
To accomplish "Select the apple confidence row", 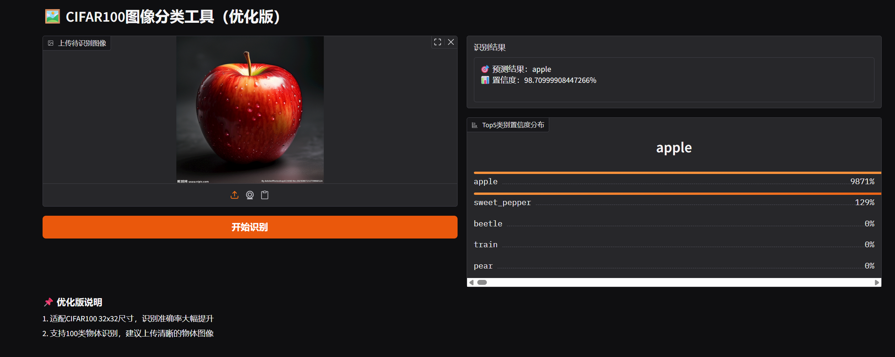I will pos(674,182).
